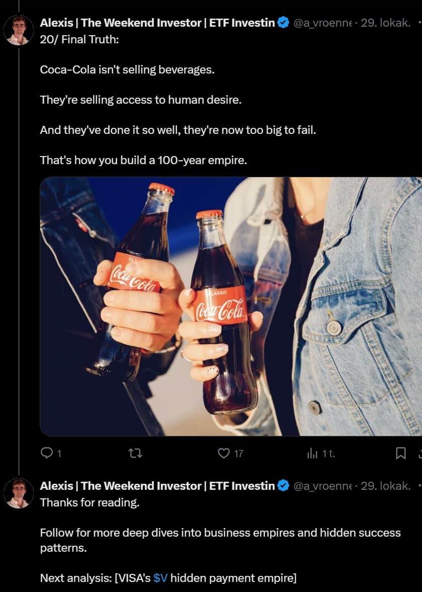
Task: Click the author name on the Thanks for reading tweet
Action: pyautogui.click(x=157, y=486)
